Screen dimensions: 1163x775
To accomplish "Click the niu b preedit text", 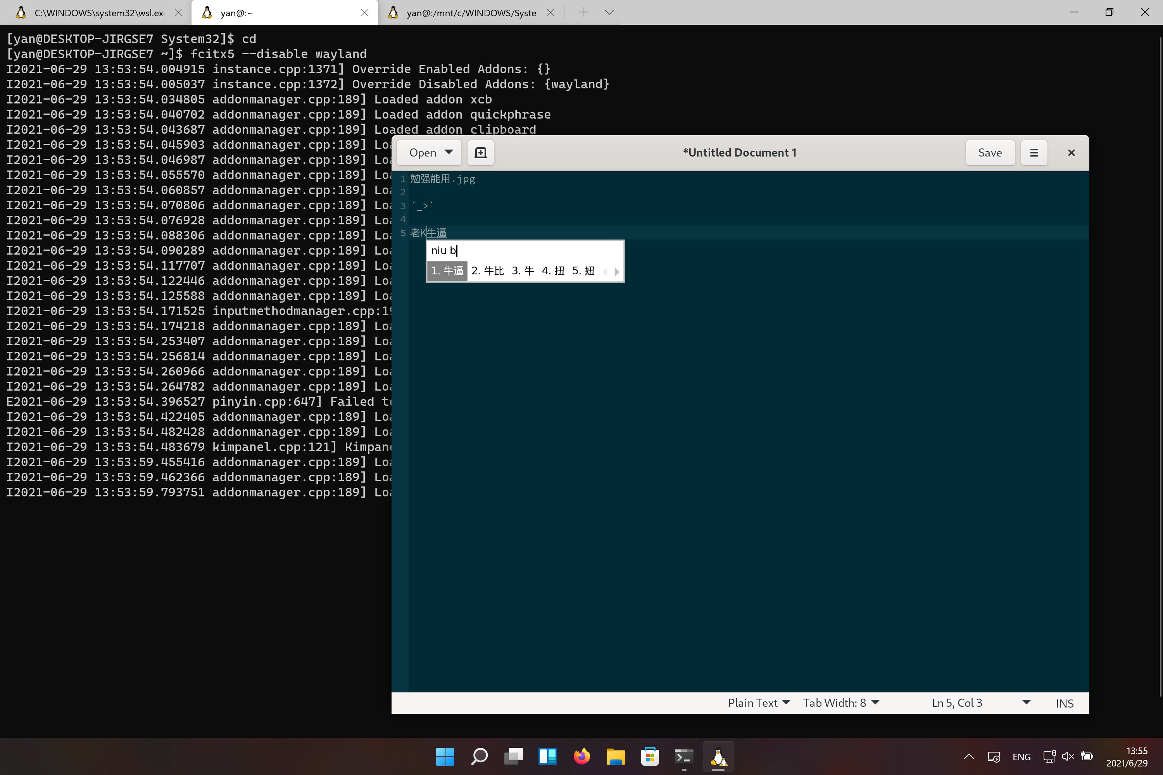I will click(443, 251).
